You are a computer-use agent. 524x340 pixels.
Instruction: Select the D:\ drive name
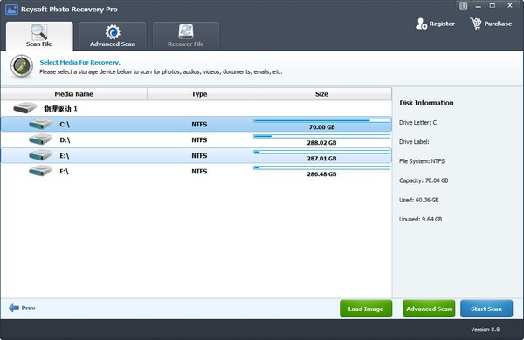(65, 140)
